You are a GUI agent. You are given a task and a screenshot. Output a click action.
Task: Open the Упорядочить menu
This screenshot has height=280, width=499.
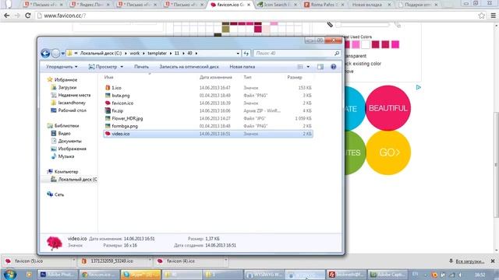(x=62, y=67)
